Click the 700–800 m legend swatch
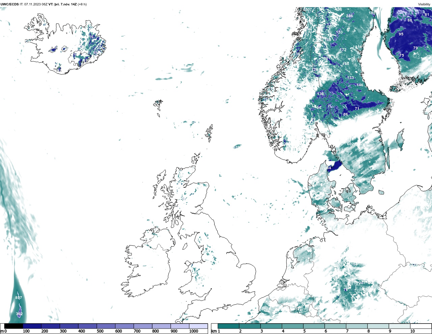432x334 pixels. coord(143,326)
